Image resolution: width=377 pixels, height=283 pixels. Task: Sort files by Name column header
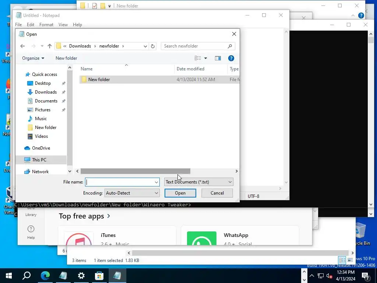pos(87,69)
